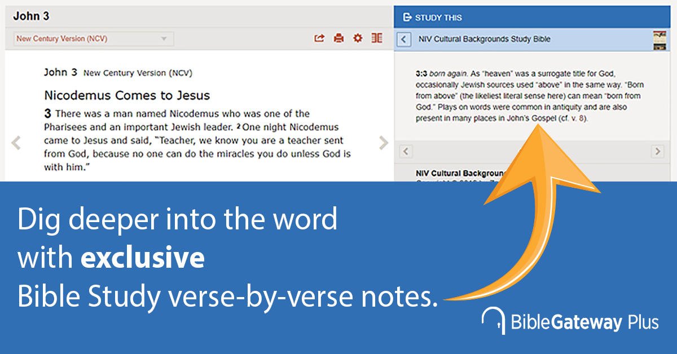Go to the previous chapter with the left arrow
Image resolution: width=677 pixels, height=354 pixels.
point(16,143)
